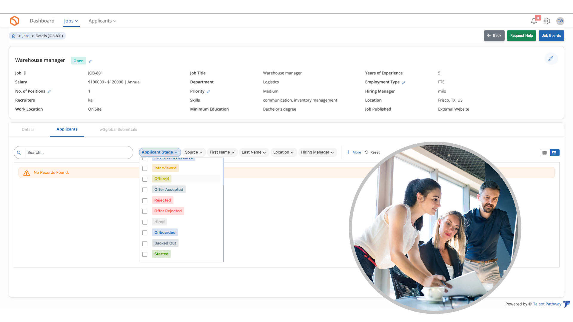Screen dimensions: 573x322
Task: Edit job status pencil next to Open
Action: [90, 61]
